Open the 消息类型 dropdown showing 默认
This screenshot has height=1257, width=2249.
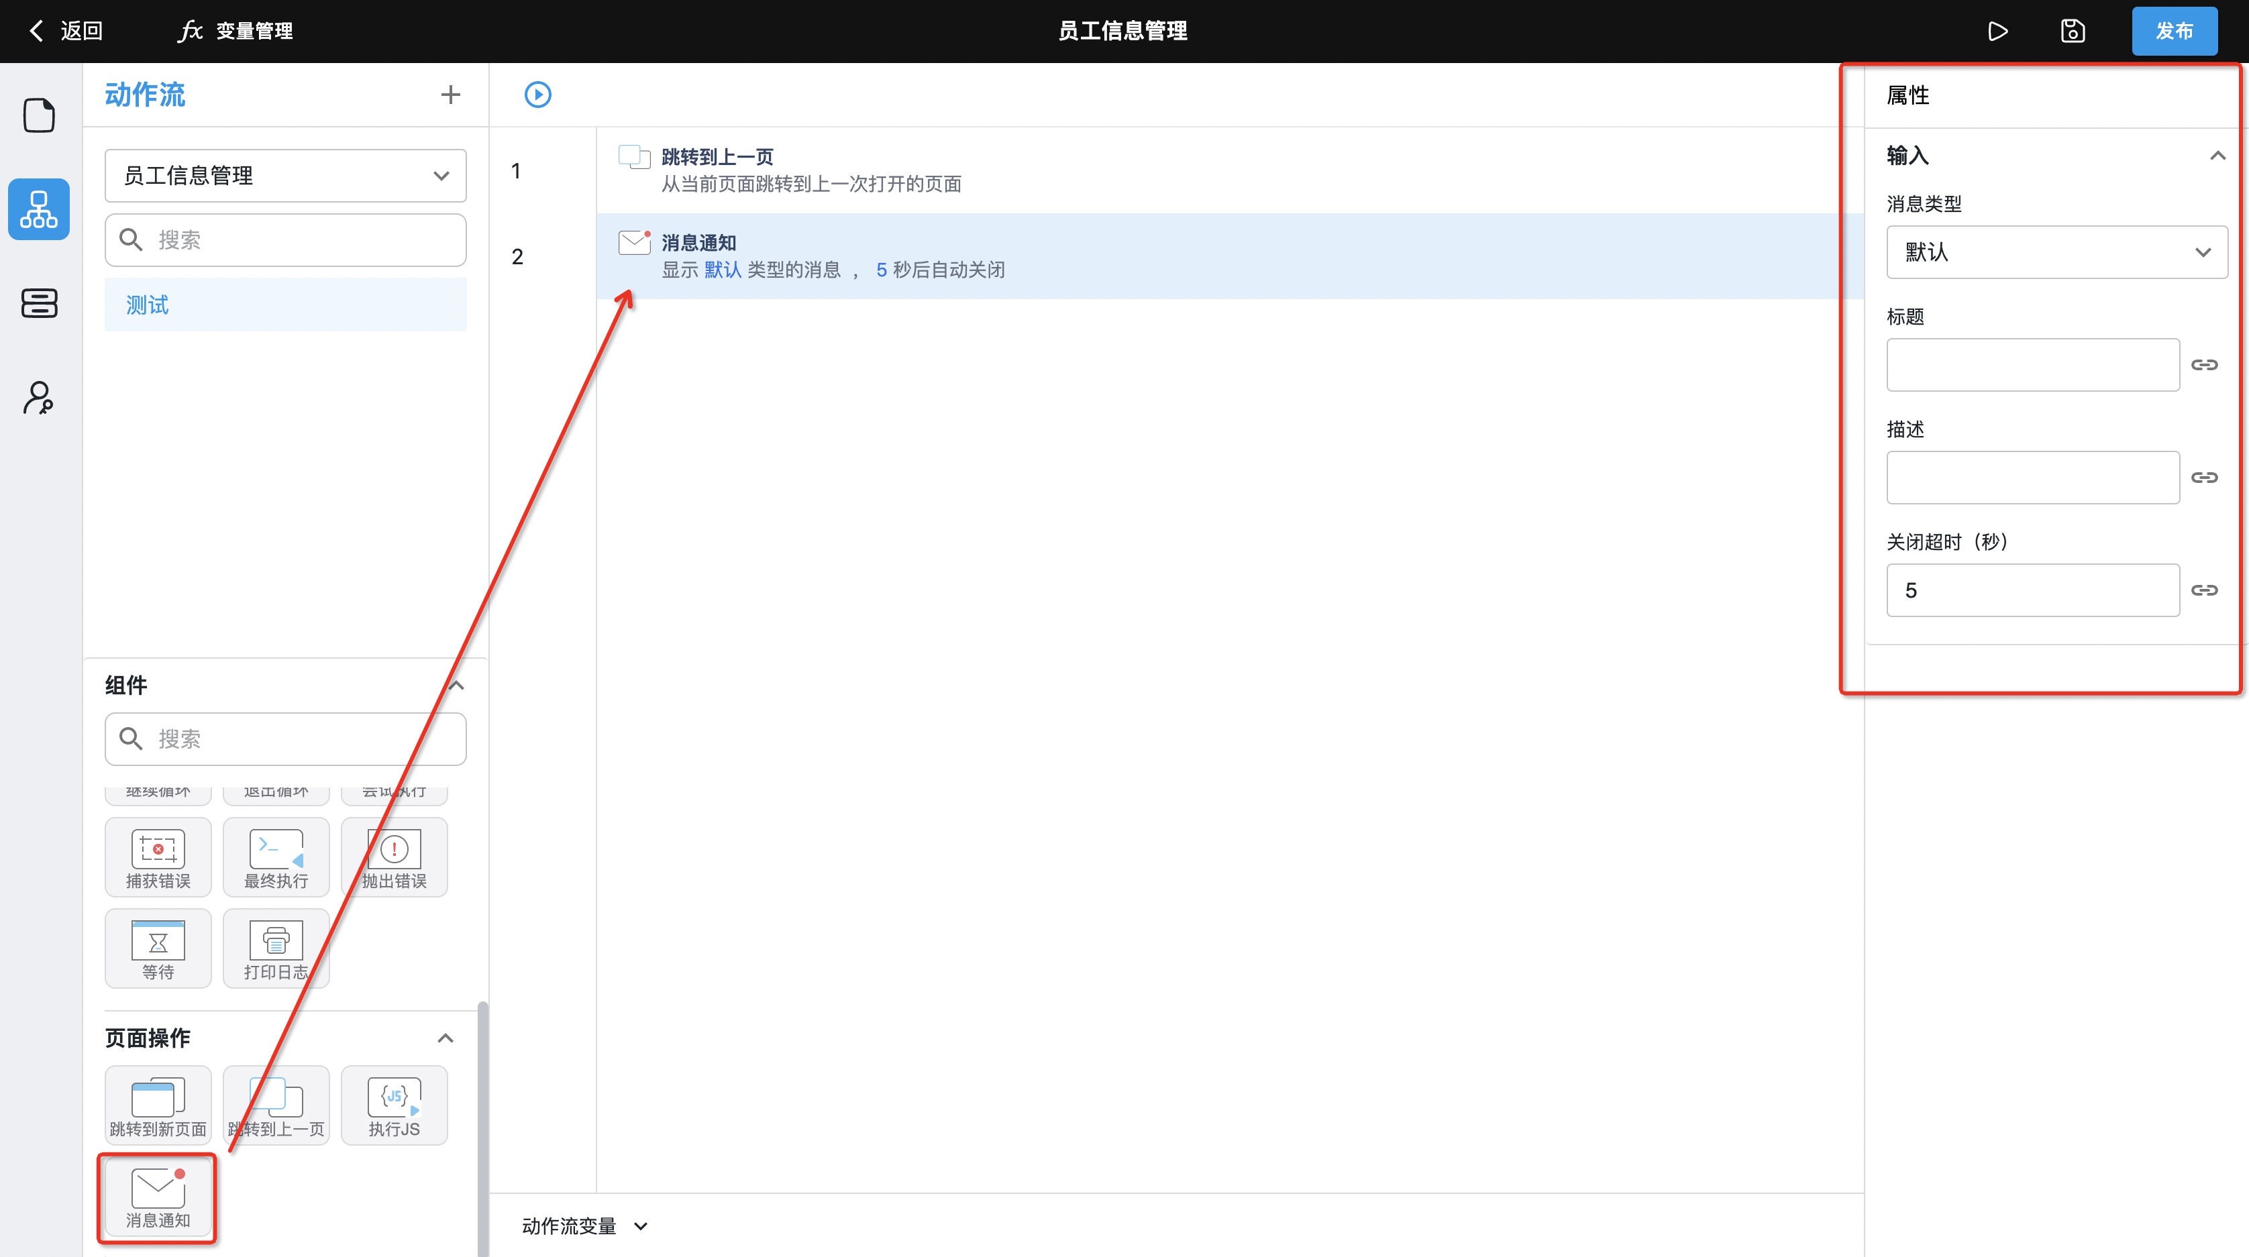pyautogui.click(x=2057, y=252)
